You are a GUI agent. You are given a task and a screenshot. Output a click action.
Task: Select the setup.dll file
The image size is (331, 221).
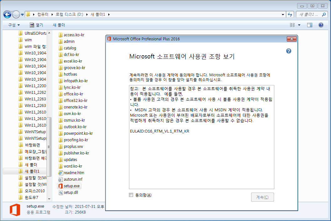tap(68, 192)
